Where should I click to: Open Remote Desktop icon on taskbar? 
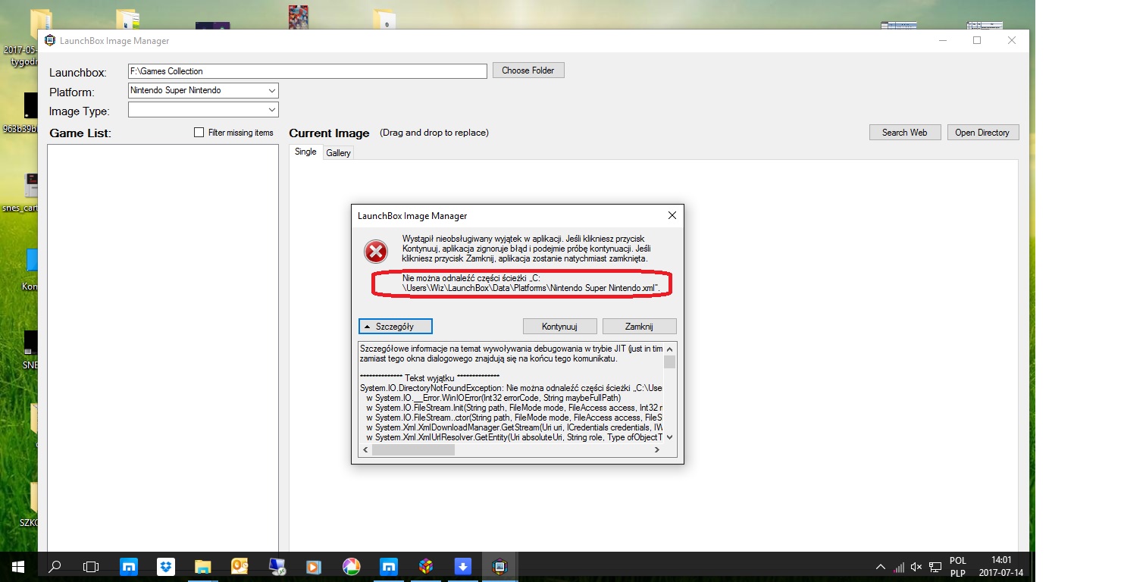(x=277, y=566)
